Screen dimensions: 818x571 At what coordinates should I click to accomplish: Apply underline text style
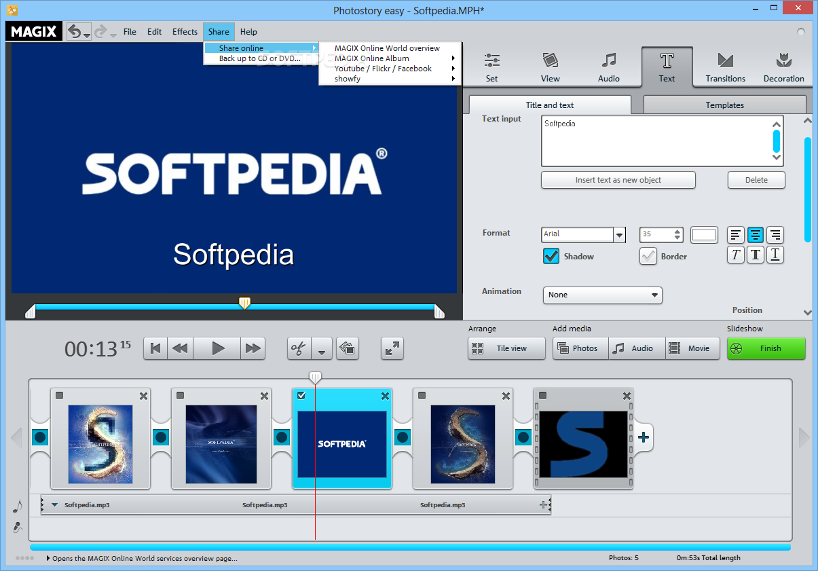click(775, 255)
